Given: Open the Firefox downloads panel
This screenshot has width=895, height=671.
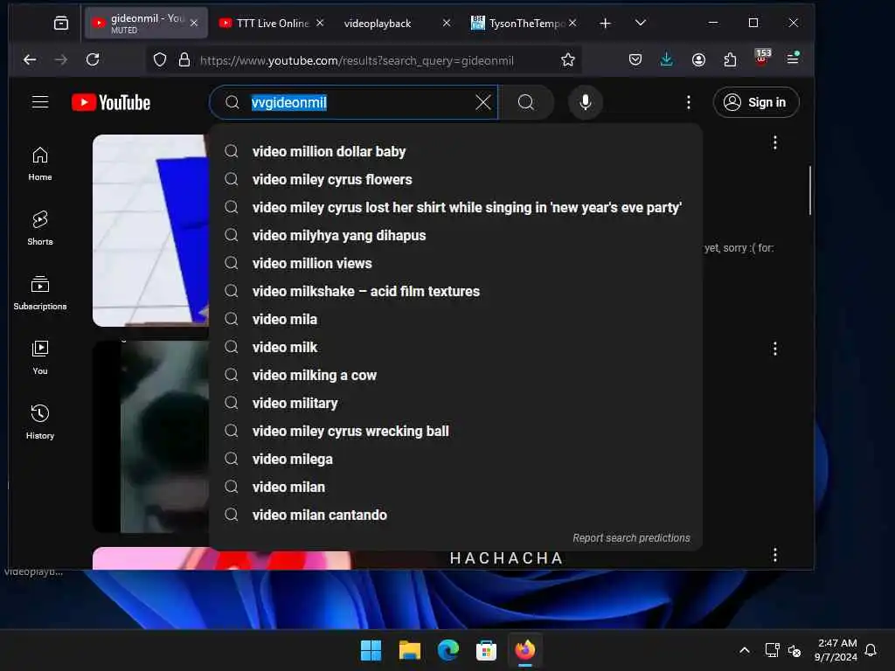Looking at the screenshot, I should 666,60.
